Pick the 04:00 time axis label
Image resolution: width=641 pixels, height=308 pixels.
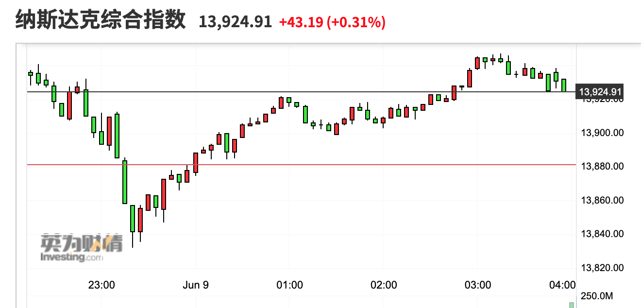click(x=563, y=285)
